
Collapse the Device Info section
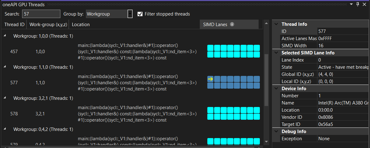pyautogui.click(x=276, y=89)
